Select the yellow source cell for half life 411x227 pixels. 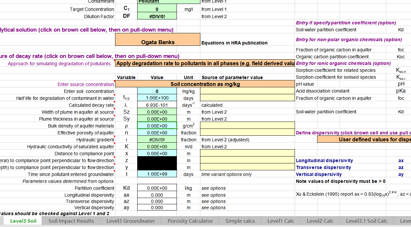coord(247,98)
